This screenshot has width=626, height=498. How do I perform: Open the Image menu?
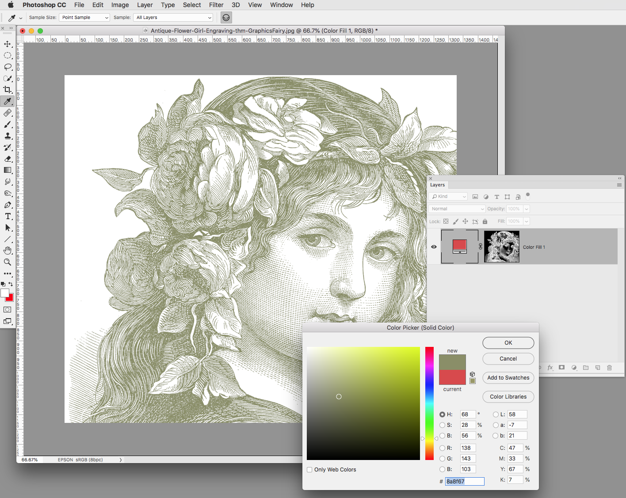click(x=120, y=5)
